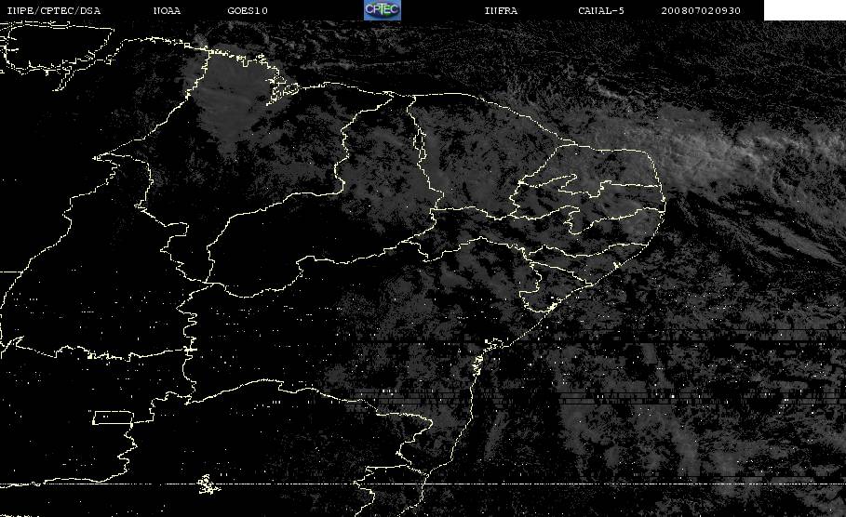846x517 pixels.
Task: Click the INPE/CPTEC/DSA header label
Action: coord(53,10)
